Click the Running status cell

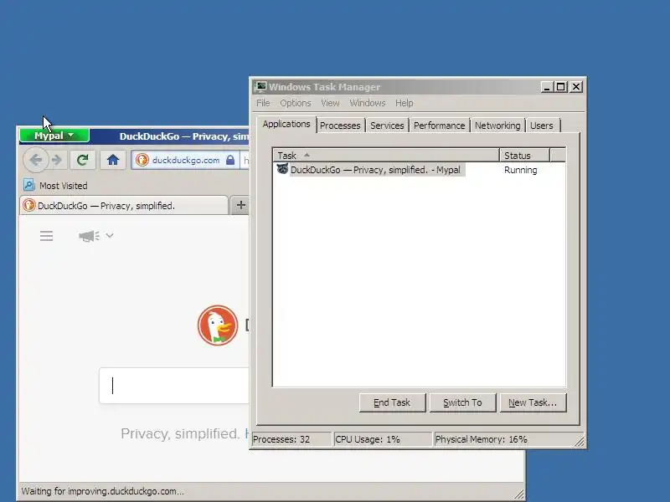520,170
